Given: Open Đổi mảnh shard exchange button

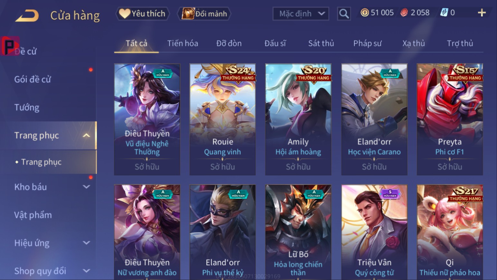Looking at the screenshot, I should click(204, 14).
